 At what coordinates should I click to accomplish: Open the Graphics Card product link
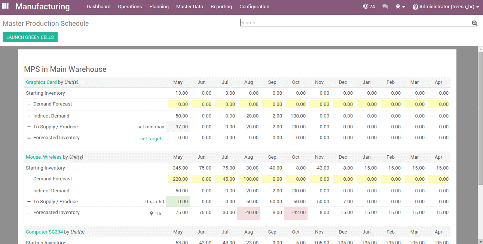(x=41, y=82)
